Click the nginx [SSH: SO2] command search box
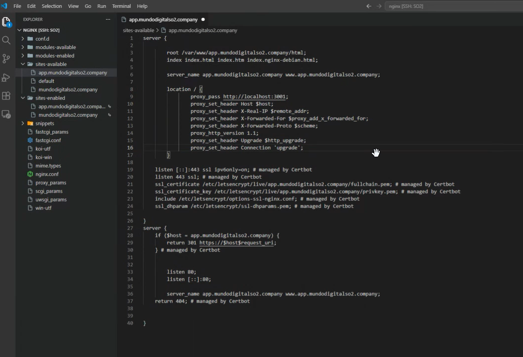523x357 pixels. tap(453, 6)
